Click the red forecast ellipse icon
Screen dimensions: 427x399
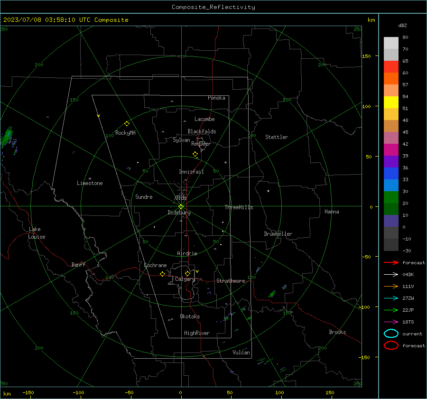391,345
